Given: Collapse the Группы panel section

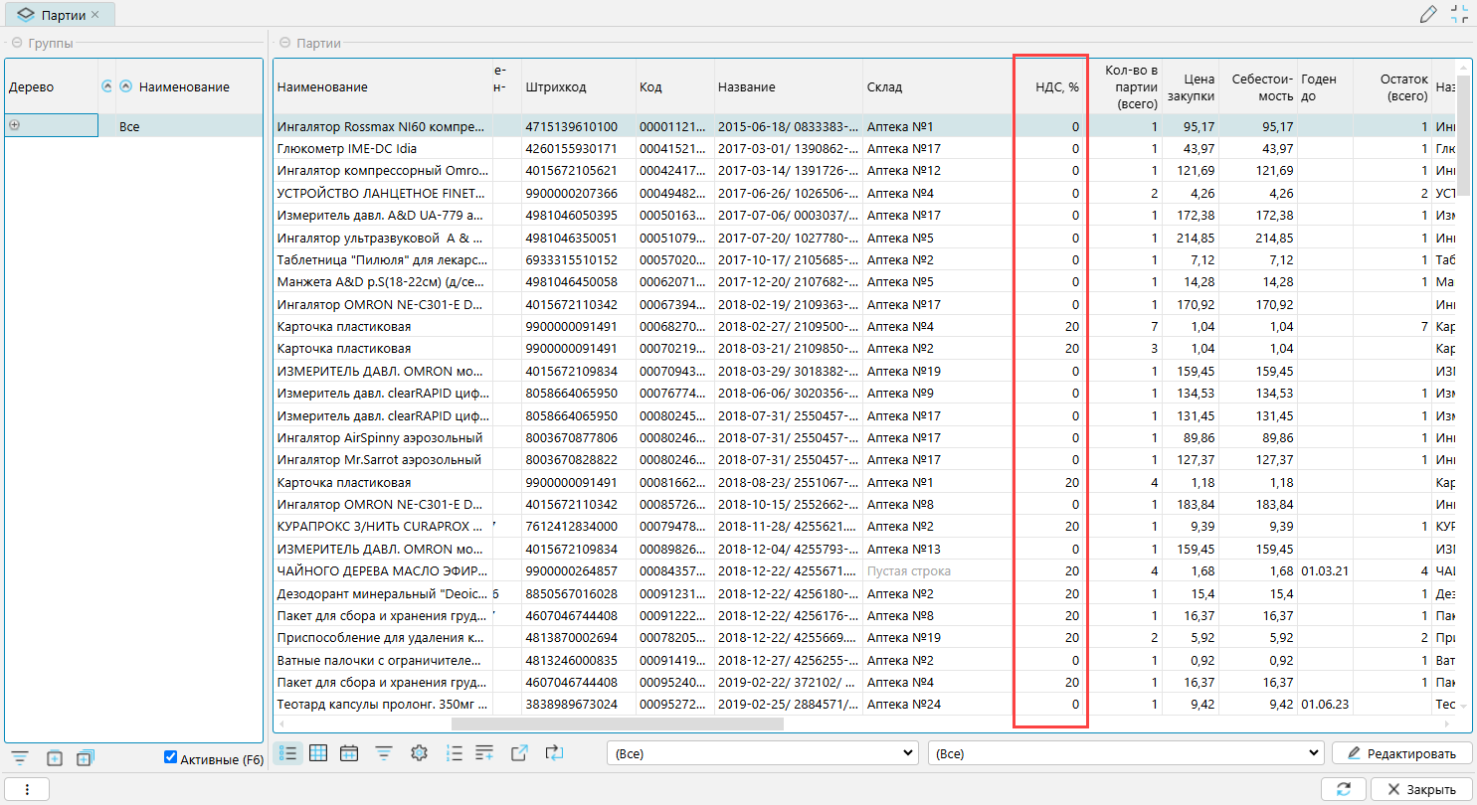Looking at the screenshot, I should [17, 43].
